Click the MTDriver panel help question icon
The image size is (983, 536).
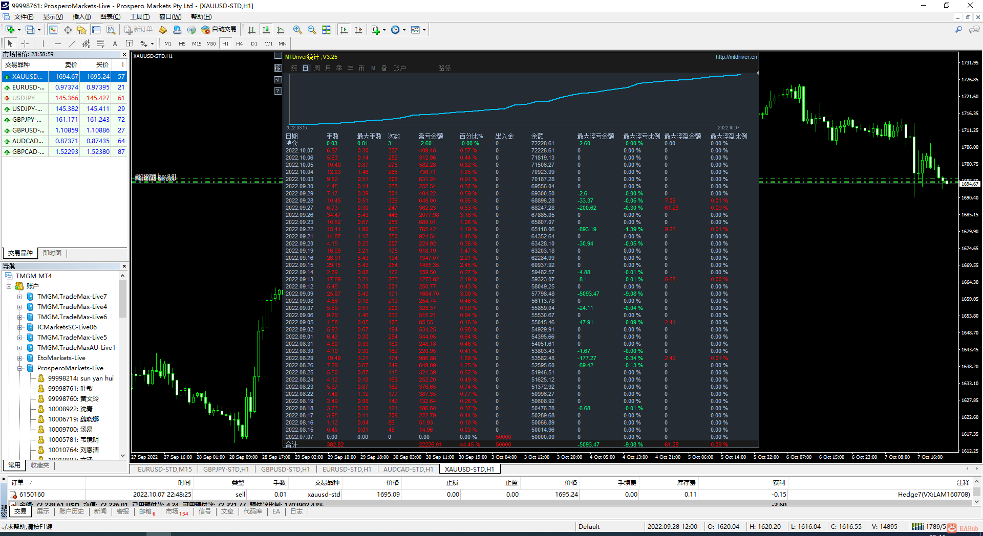click(277, 91)
